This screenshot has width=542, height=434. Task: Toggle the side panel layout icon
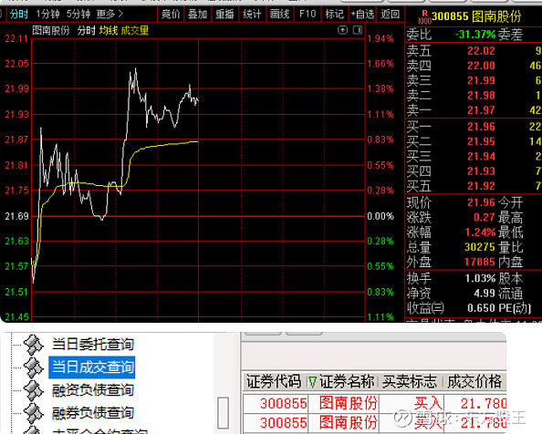(358, 30)
